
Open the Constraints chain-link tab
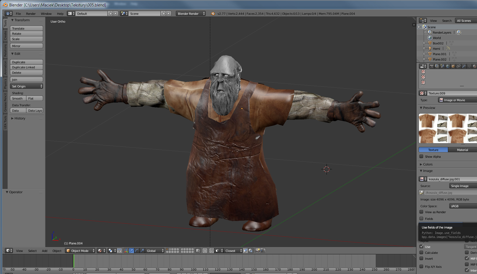point(458,66)
